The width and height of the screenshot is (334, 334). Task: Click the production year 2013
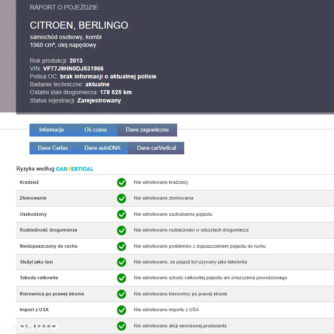pos(76,61)
